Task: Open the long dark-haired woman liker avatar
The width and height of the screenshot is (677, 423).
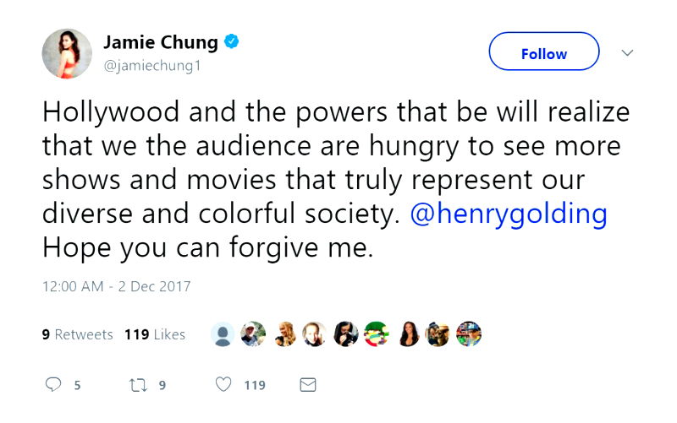Action: click(x=408, y=334)
